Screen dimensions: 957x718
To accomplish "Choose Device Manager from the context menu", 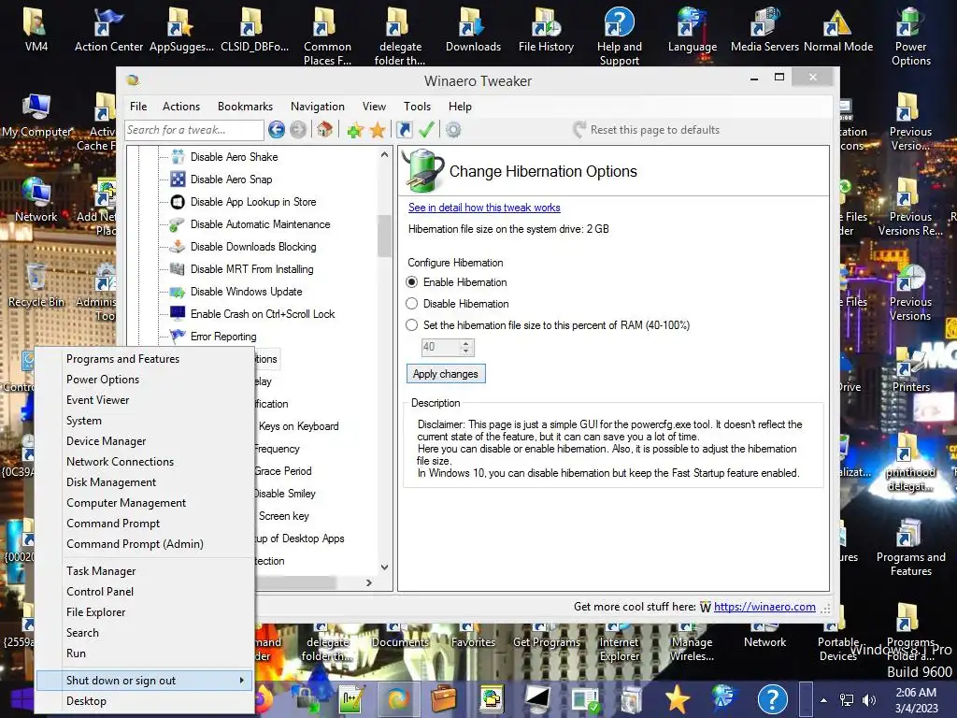I will [144, 441].
